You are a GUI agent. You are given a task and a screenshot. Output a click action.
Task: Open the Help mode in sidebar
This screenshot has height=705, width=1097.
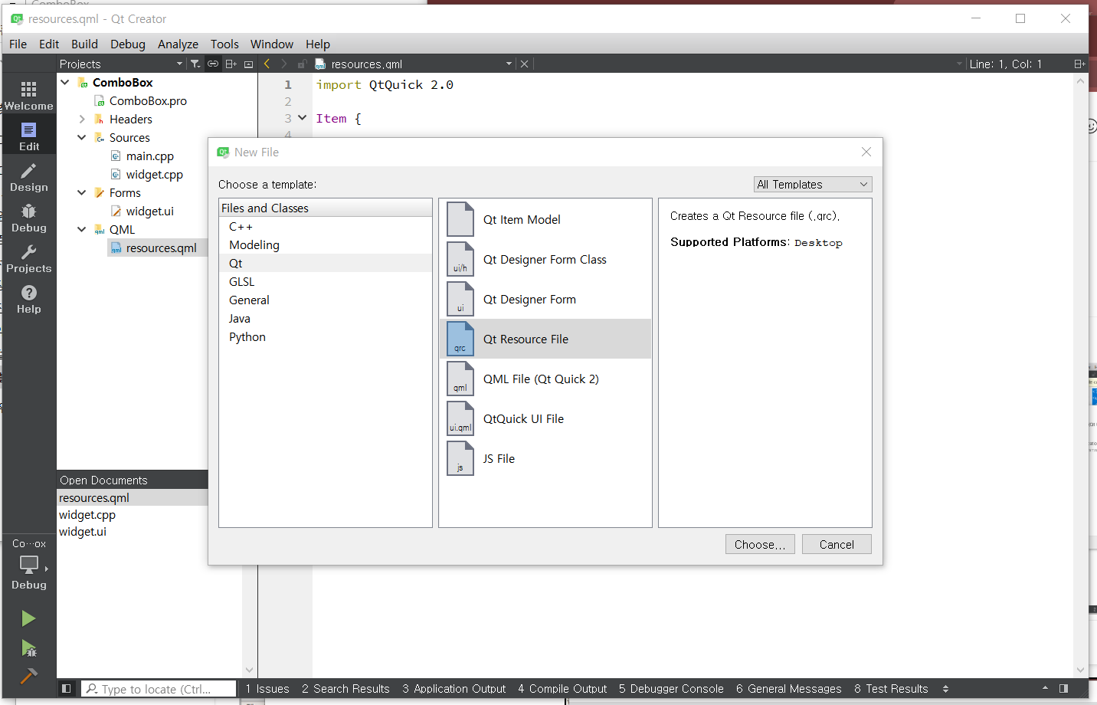[28, 299]
